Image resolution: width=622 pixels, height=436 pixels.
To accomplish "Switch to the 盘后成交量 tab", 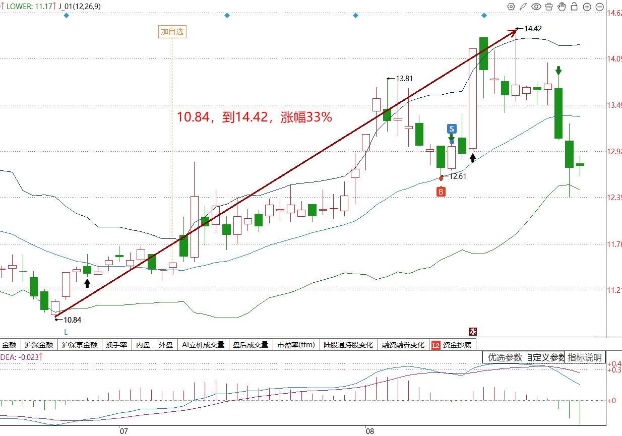I will (x=251, y=345).
